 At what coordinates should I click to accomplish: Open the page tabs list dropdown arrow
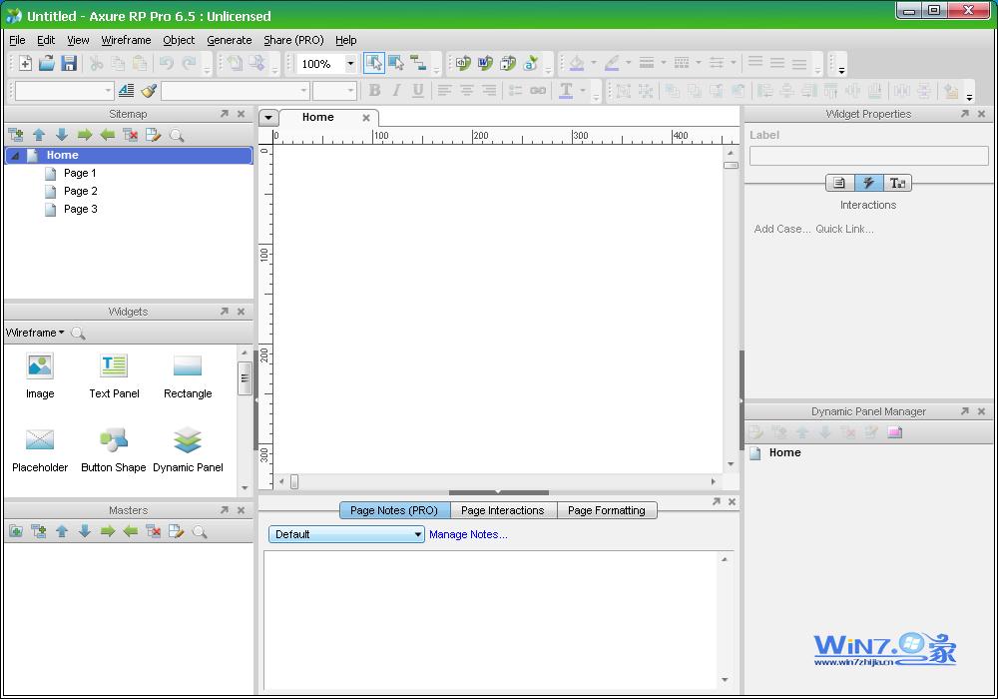268,117
